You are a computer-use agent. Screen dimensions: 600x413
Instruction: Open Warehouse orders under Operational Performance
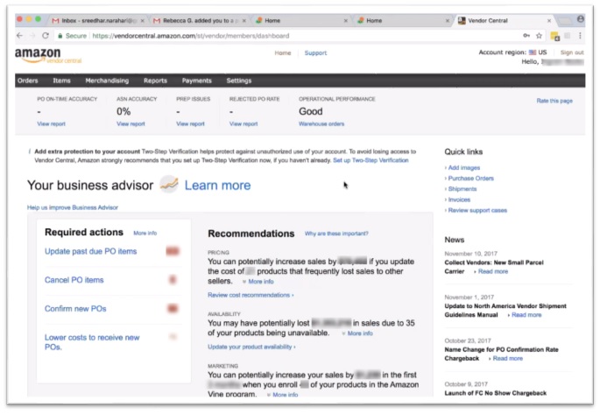tap(321, 124)
